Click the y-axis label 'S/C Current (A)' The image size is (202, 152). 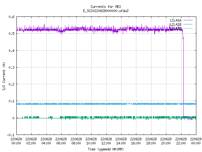coord(4,76)
